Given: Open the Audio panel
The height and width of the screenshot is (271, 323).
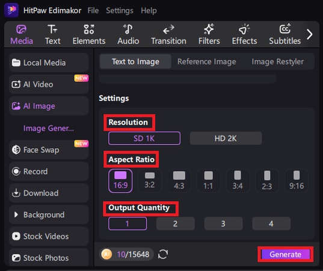Looking at the screenshot, I should coord(128,35).
